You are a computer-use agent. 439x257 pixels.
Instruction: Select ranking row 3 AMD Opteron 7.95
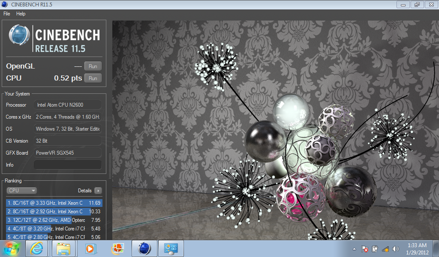[x=54, y=220]
